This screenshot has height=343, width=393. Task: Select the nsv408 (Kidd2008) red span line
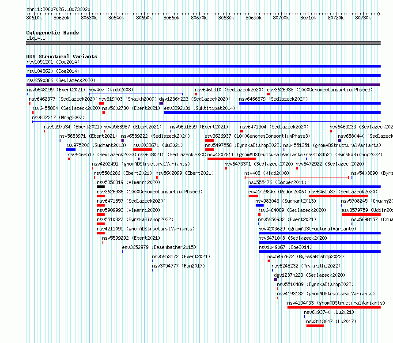point(297,177)
